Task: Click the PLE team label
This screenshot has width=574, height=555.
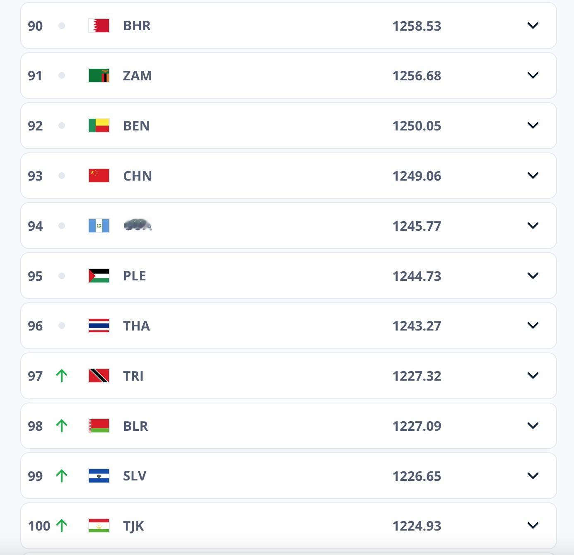Action: coord(134,275)
